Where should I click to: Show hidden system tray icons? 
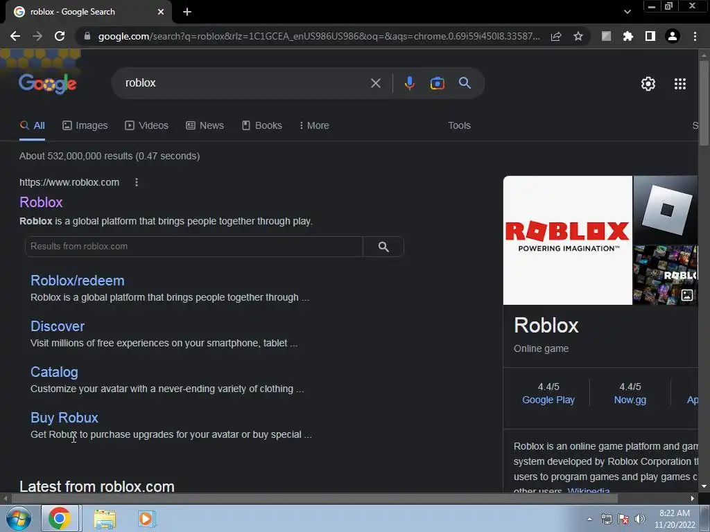tap(589, 519)
